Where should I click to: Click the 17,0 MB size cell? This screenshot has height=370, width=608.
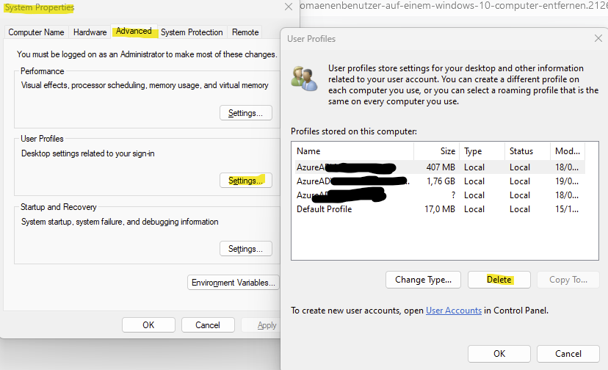pyautogui.click(x=440, y=209)
